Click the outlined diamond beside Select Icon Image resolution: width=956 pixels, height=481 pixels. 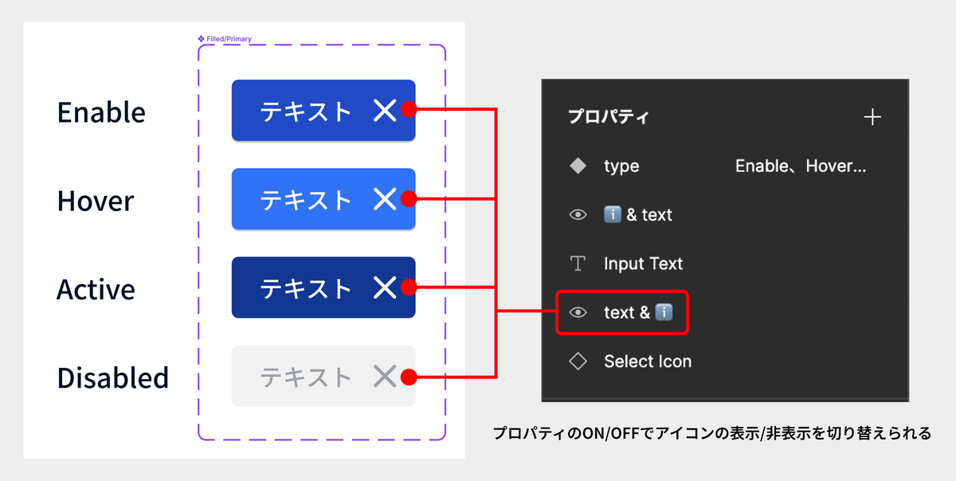coord(578,361)
